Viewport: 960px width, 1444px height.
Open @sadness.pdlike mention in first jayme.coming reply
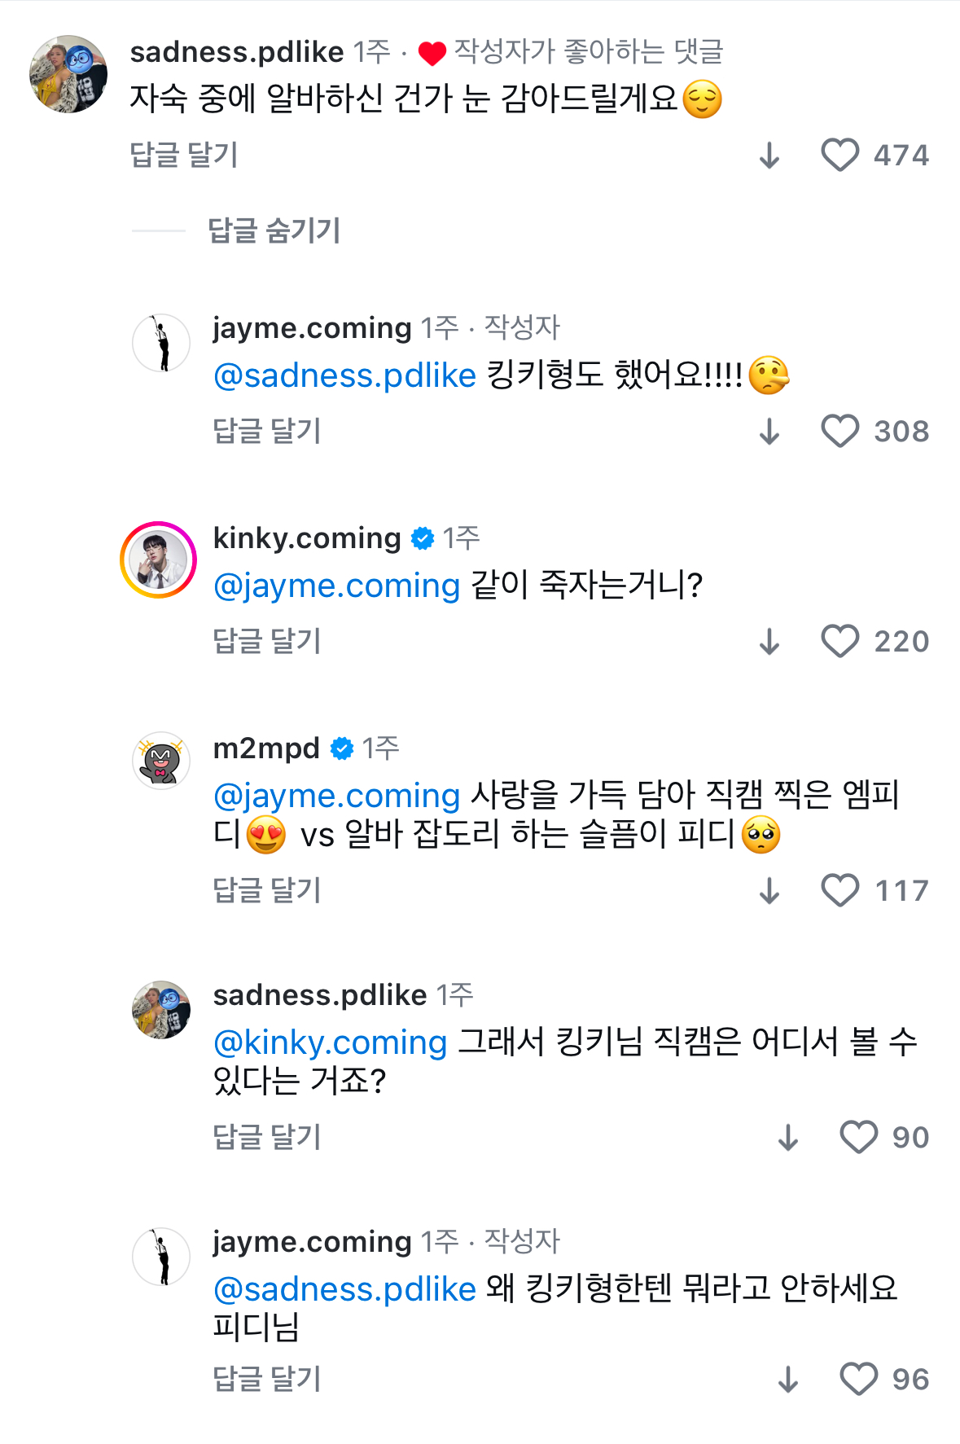[x=344, y=375]
